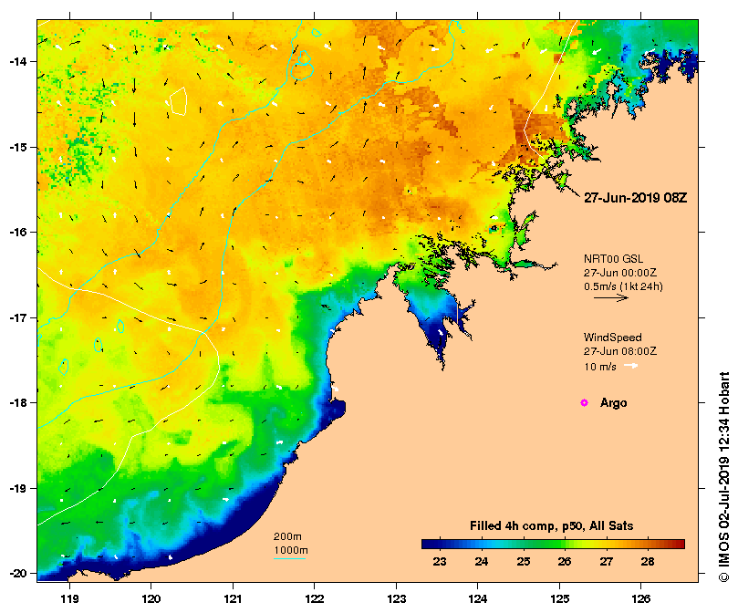This screenshot has width=738, height=613.
Task: Click the colorbar label '26'
Action: click(565, 561)
